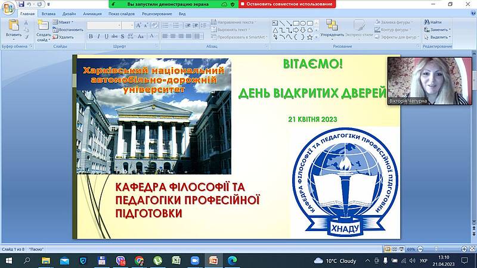The width and height of the screenshot is (477, 268).
Task: Open the round Office button menu
Action: pyautogui.click(x=8, y=8)
